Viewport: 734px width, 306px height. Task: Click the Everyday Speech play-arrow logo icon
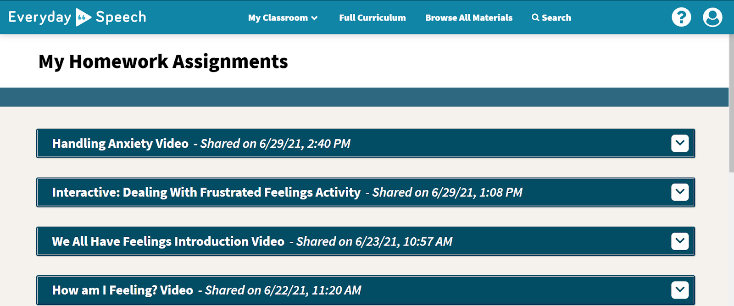(x=83, y=17)
